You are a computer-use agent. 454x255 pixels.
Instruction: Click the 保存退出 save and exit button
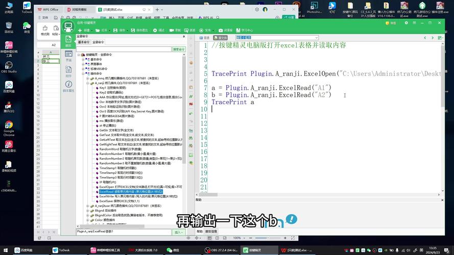pos(140,30)
